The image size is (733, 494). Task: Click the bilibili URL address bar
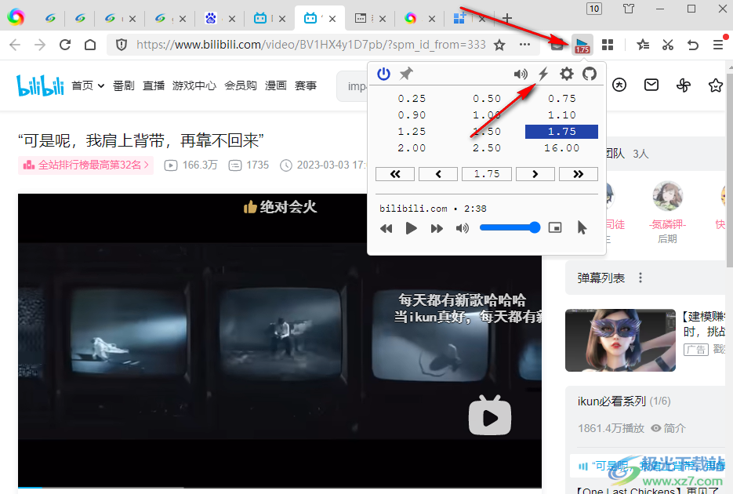click(x=311, y=45)
